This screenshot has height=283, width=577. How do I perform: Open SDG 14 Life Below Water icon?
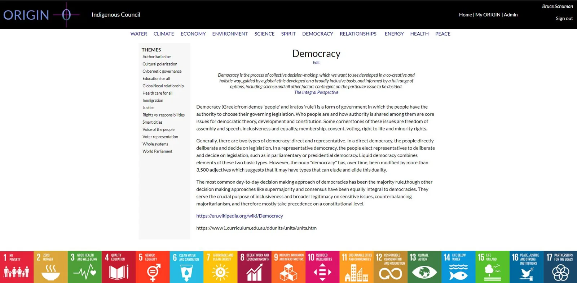(458, 267)
